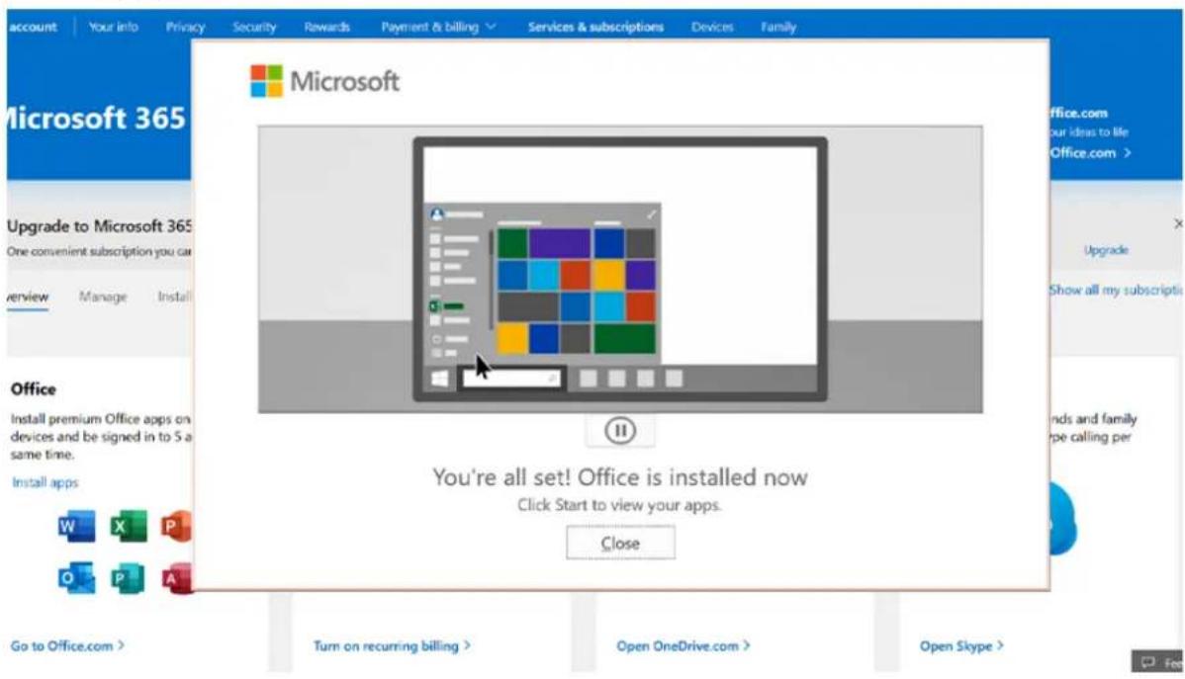Pause the installation animation
This screenshot has height=679, width=1185.
coord(620,431)
